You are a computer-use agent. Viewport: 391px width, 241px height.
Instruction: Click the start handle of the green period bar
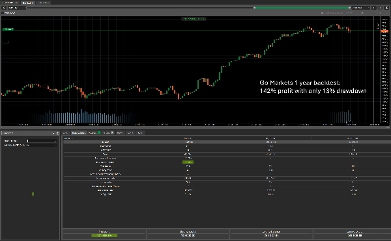[254, 8]
